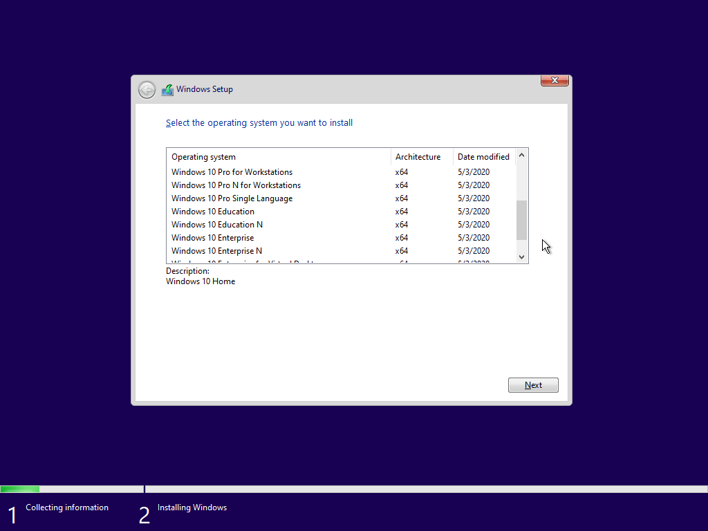
Task: Click the scrollbar up arrow
Action: [x=521, y=155]
